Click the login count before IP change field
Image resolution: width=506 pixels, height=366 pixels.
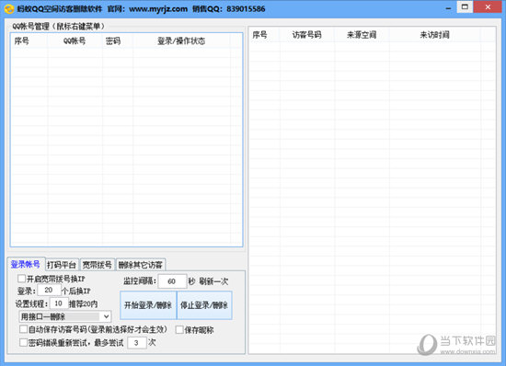coord(49,290)
